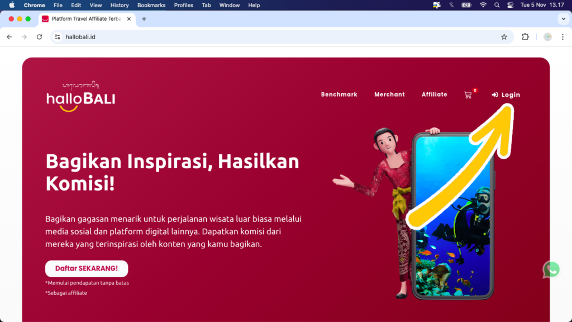Open the View menu
The image size is (572, 322).
click(x=96, y=5)
